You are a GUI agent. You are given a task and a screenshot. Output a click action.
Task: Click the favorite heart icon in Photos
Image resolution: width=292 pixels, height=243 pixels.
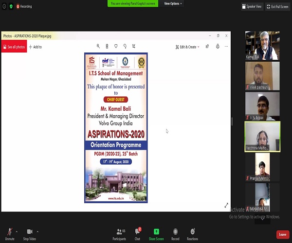point(116,46)
